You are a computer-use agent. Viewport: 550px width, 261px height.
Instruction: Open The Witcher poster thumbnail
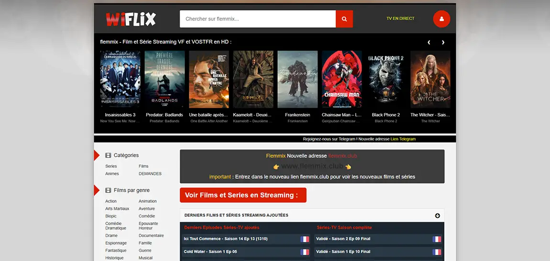[x=430, y=79]
